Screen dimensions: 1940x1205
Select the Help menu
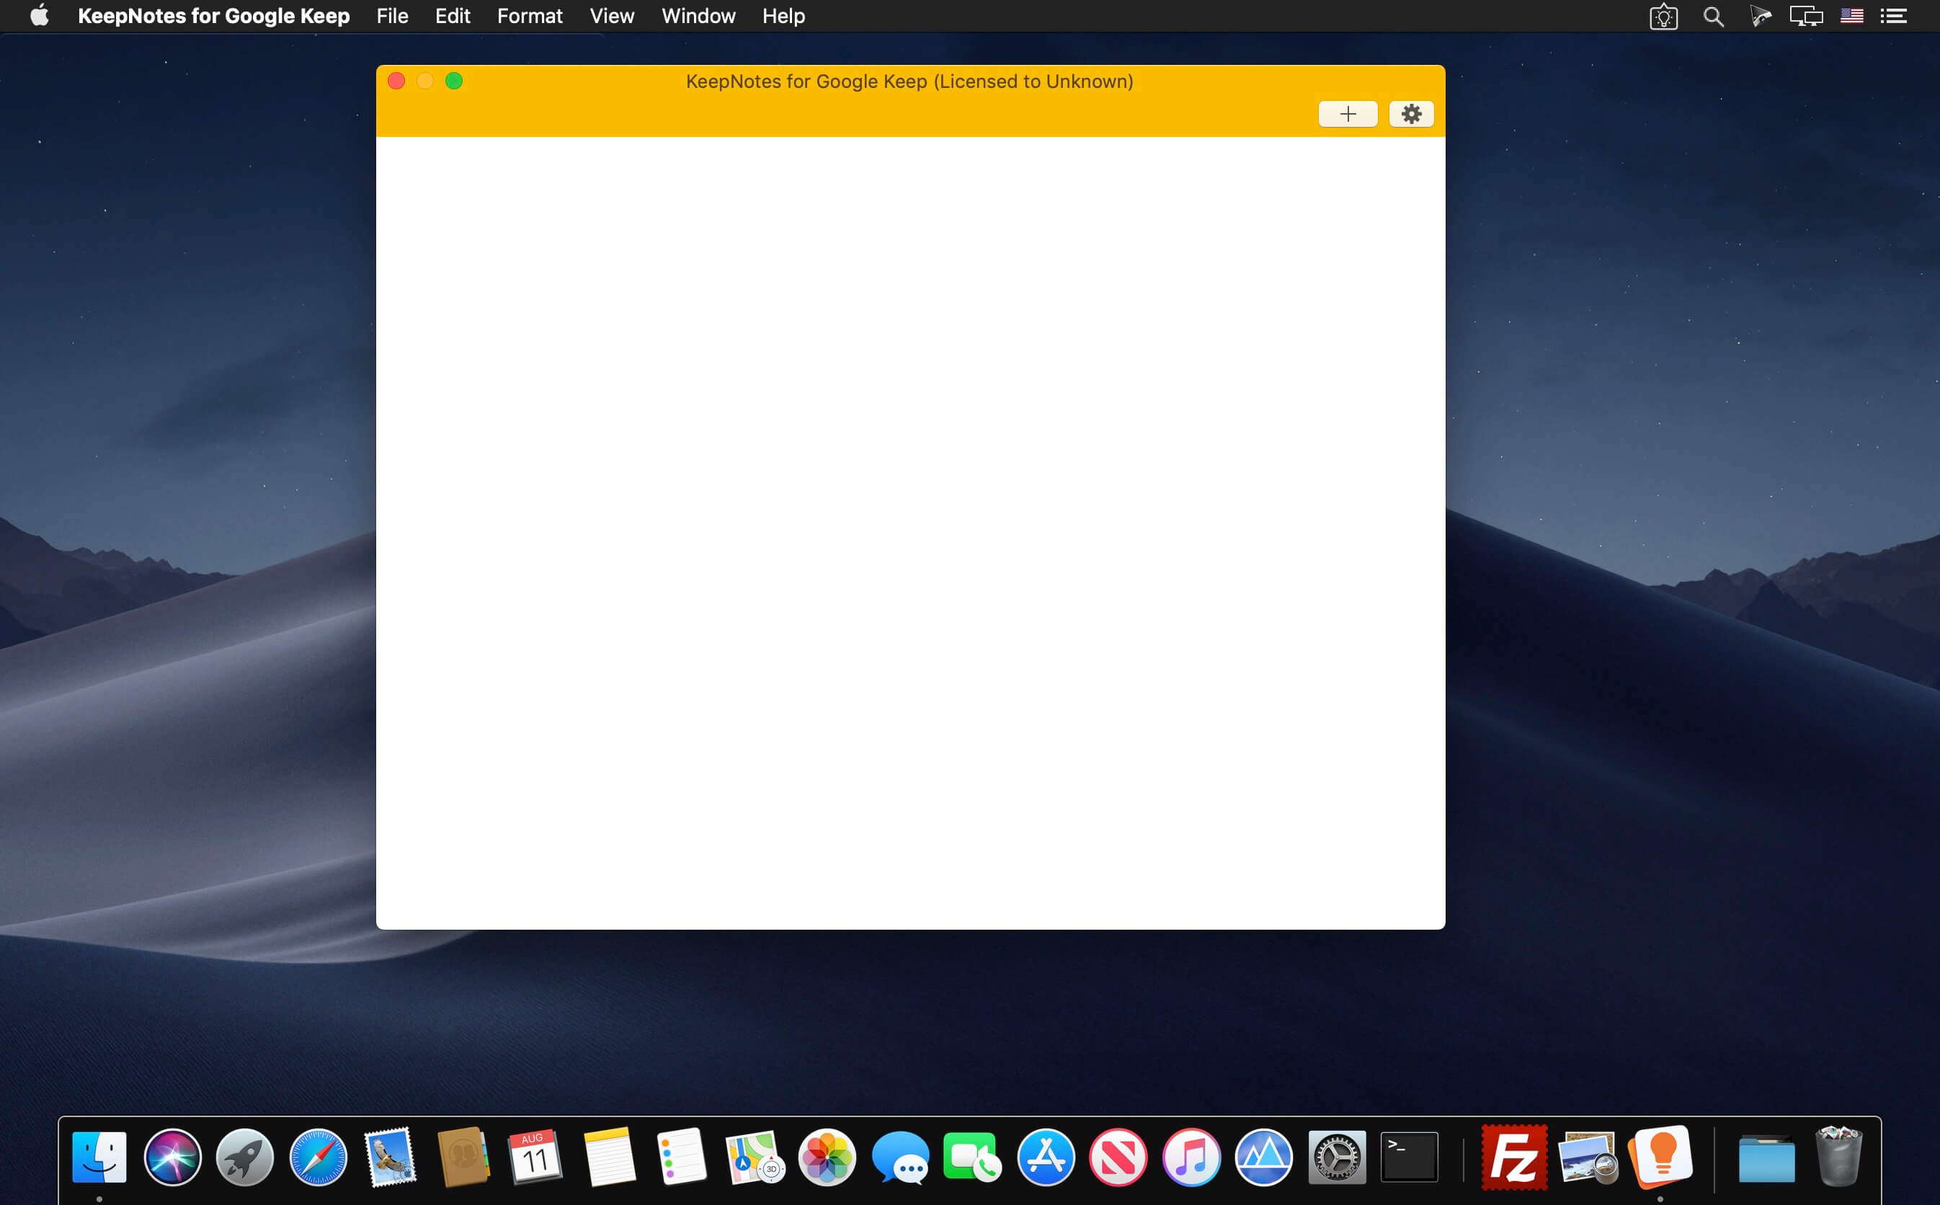784,15
